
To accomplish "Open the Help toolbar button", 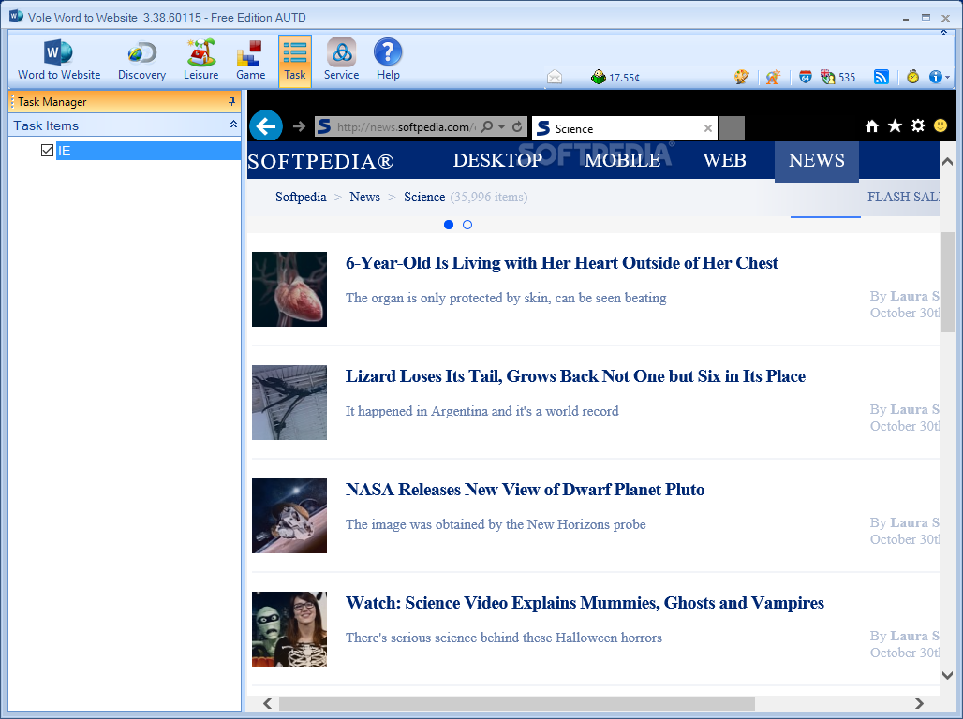I will point(388,60).
